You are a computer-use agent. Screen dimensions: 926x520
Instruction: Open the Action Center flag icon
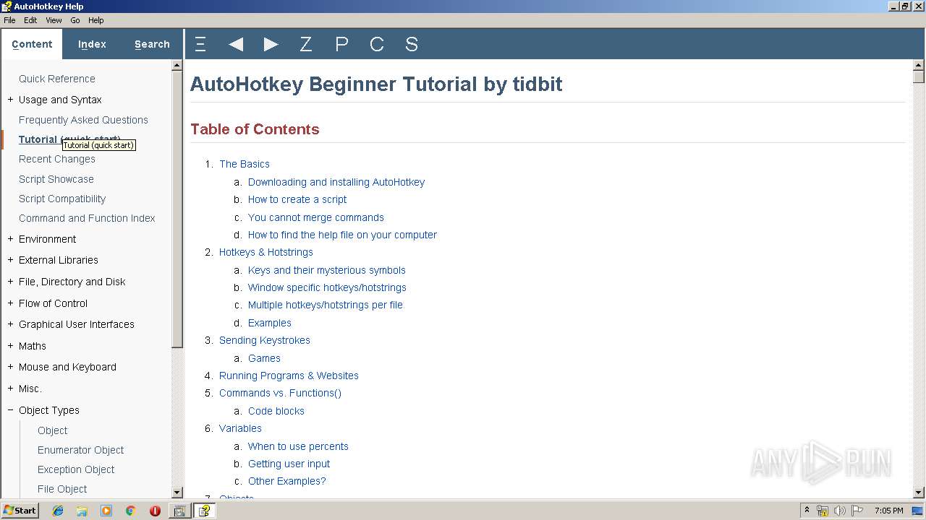[857, 511]
